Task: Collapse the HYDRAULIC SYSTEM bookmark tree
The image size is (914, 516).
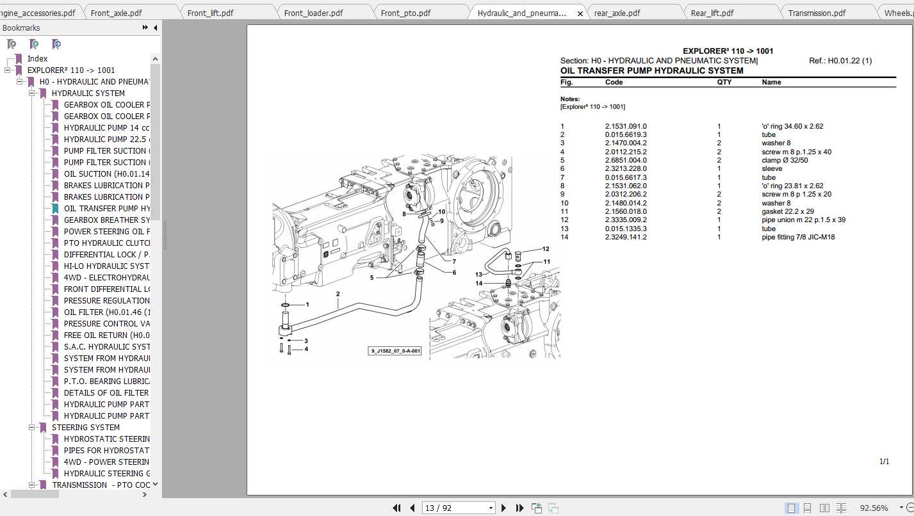Action: point(31,93)
